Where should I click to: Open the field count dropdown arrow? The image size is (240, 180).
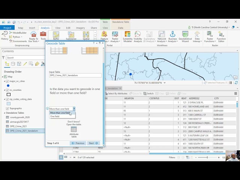click(74, 109)
